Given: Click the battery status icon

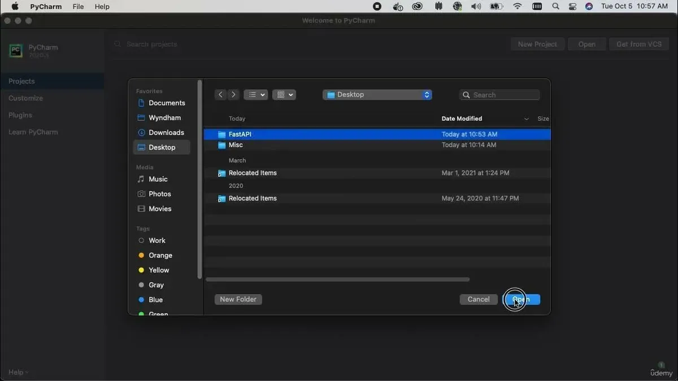Looking at the screenshot, I should pos(496,6).
